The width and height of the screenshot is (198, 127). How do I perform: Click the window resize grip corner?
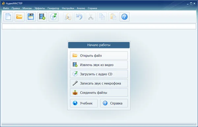click(x=195, y=124)
